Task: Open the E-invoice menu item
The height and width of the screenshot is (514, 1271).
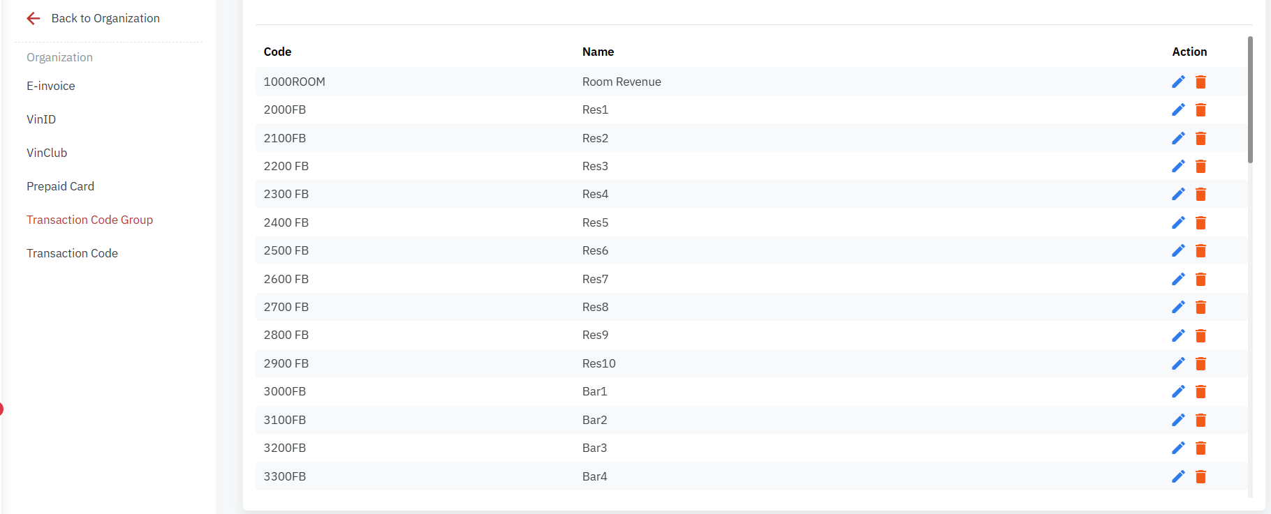Action: pyautogui.click(x=51, y=86)
